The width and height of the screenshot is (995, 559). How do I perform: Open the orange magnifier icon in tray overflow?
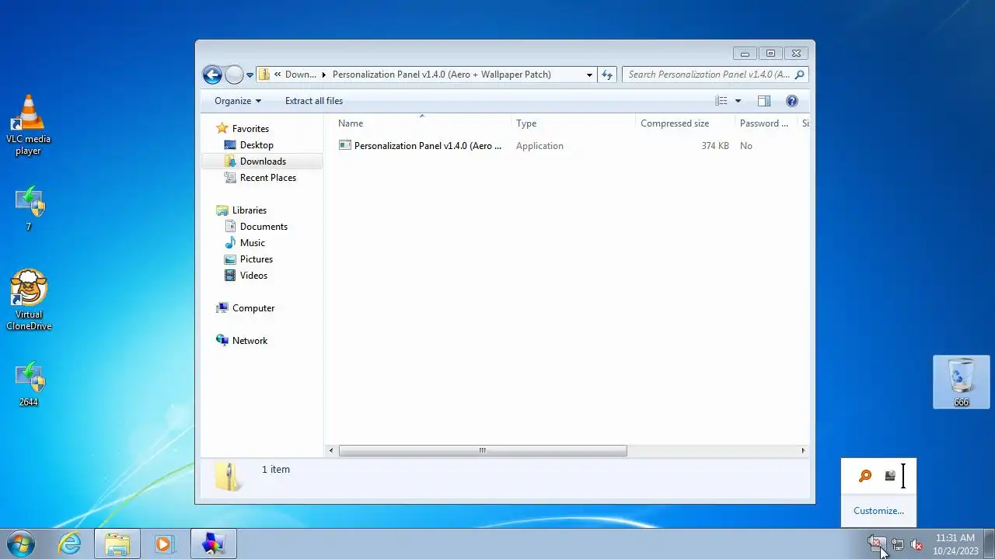865,476
